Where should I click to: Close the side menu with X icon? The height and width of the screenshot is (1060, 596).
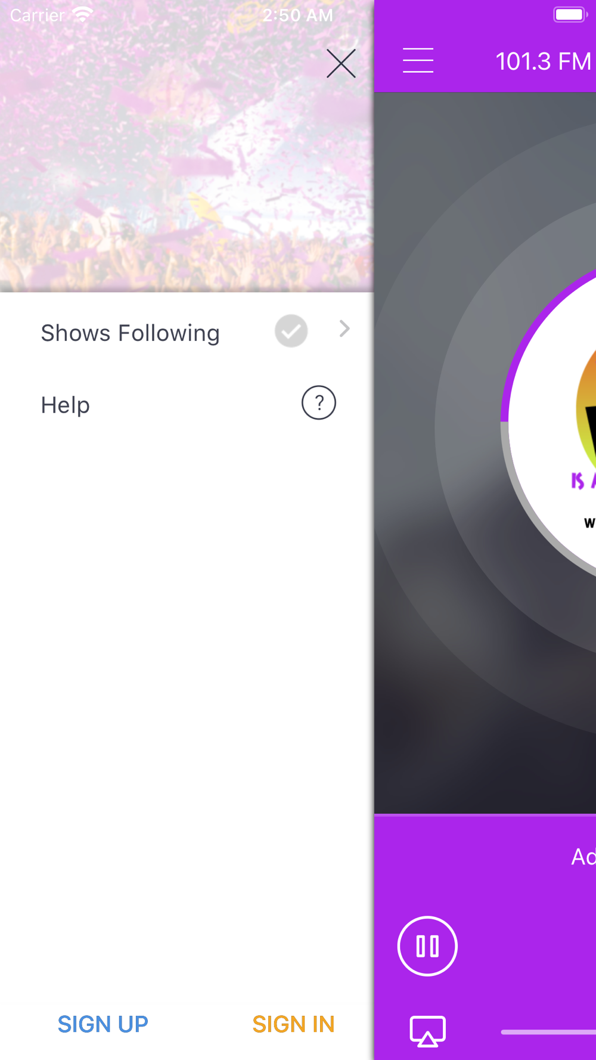tap(341, 63)
